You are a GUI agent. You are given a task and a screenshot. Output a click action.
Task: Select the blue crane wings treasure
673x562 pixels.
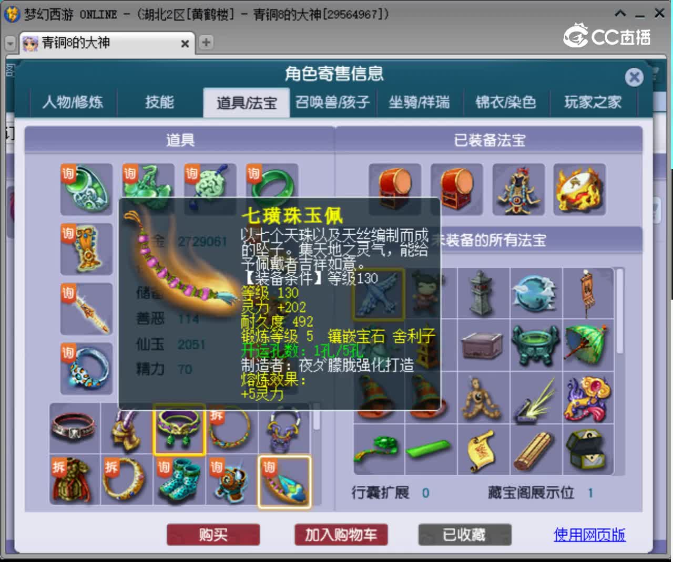[379, 294]
